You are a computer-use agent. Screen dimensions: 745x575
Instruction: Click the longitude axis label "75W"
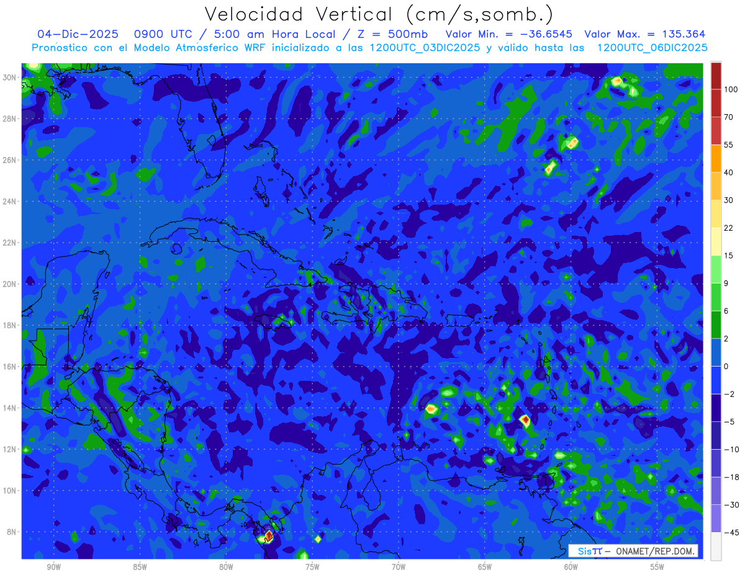(x=312, y=567)
